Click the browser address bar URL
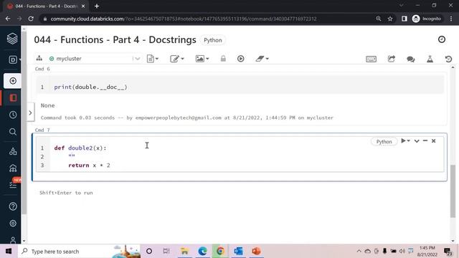 tap(184, 19)
